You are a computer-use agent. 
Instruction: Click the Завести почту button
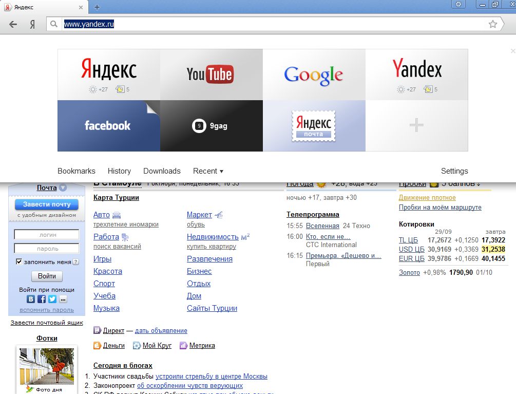tap(47, 204)
